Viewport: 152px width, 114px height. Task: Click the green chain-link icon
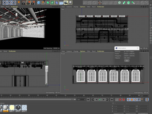tap(124, 3)
